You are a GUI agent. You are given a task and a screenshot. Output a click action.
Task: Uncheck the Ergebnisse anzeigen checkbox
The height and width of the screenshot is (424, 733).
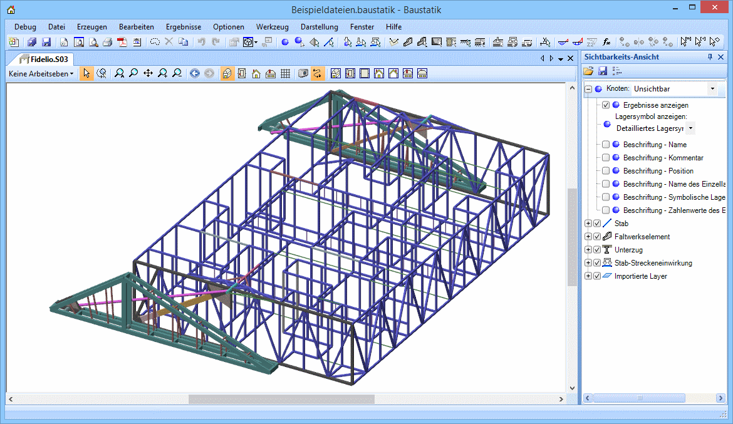606,105
